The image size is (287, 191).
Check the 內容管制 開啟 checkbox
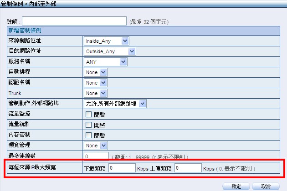89,135
